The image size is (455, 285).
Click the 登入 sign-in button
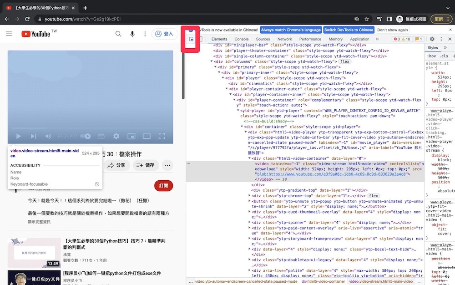(164, 34)
